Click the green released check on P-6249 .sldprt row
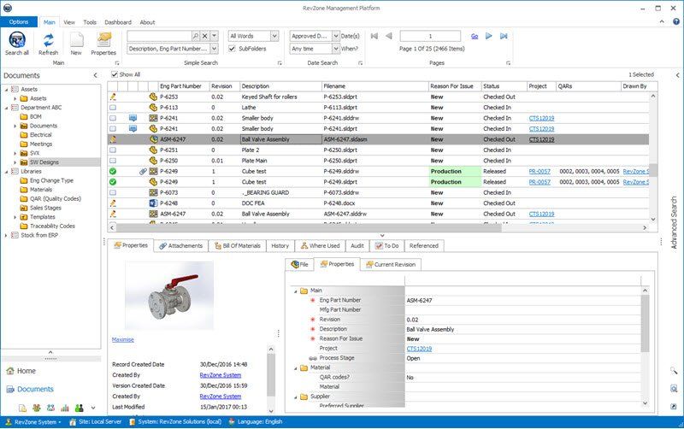 [113, 182]
